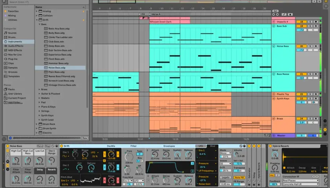Open the Drums category in browser
This screenshot has width=330, height=188.
pos(10,37)
